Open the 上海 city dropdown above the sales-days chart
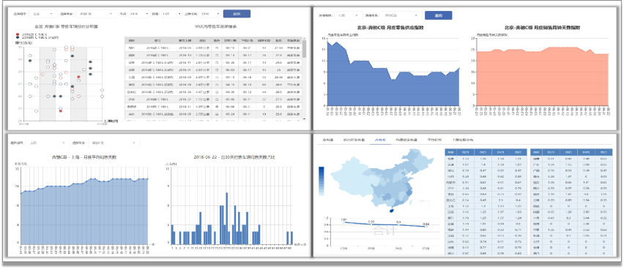The width and height of the screenshot is (624, 269). (x=48, y=143)
